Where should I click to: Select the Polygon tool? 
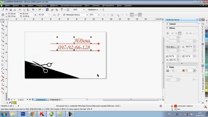[x=2, y=53]
